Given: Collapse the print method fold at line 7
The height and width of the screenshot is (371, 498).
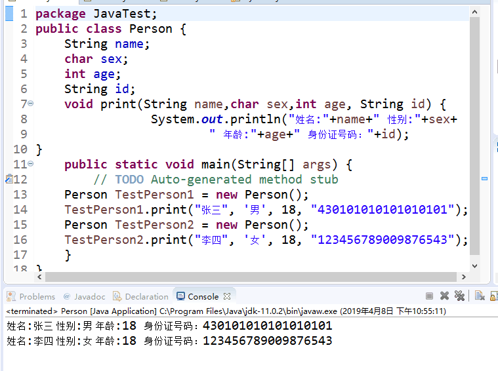Looking at the screenshot, I should (x=30, y=103).
